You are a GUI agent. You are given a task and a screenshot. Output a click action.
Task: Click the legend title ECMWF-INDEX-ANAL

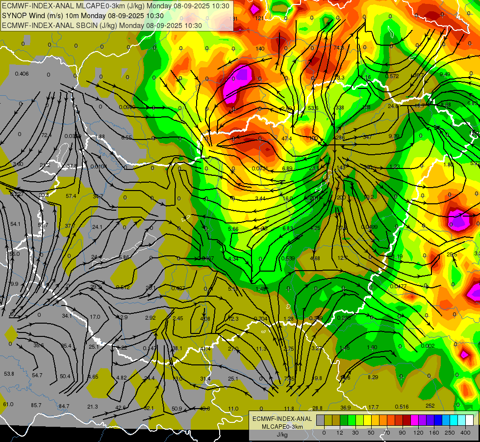(x=282, y=419)
